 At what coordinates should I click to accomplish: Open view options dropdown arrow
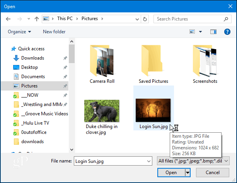click(200, 32)
